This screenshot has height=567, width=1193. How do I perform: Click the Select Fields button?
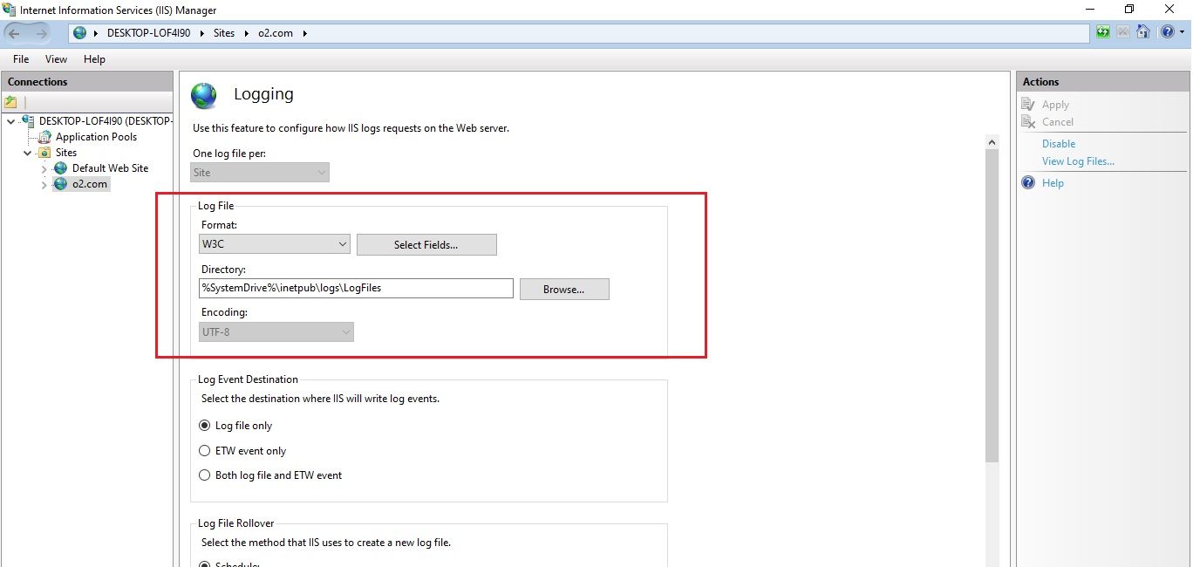[426, 244]
